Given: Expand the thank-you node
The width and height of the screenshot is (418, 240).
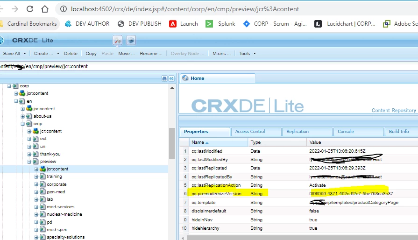Looking at the screenshot, I should coord(29,154).
